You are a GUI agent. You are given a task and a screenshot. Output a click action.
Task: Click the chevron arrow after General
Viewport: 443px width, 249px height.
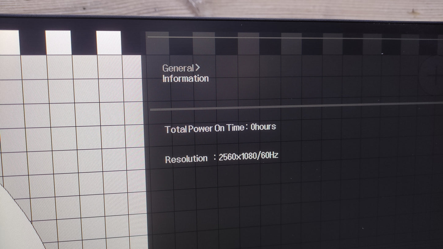point(197,67)
